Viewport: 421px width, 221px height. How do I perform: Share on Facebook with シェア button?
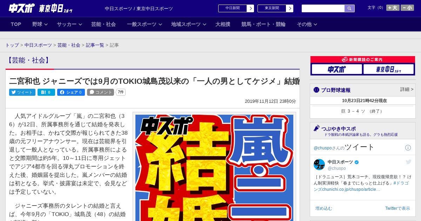(x=71, y=92)
